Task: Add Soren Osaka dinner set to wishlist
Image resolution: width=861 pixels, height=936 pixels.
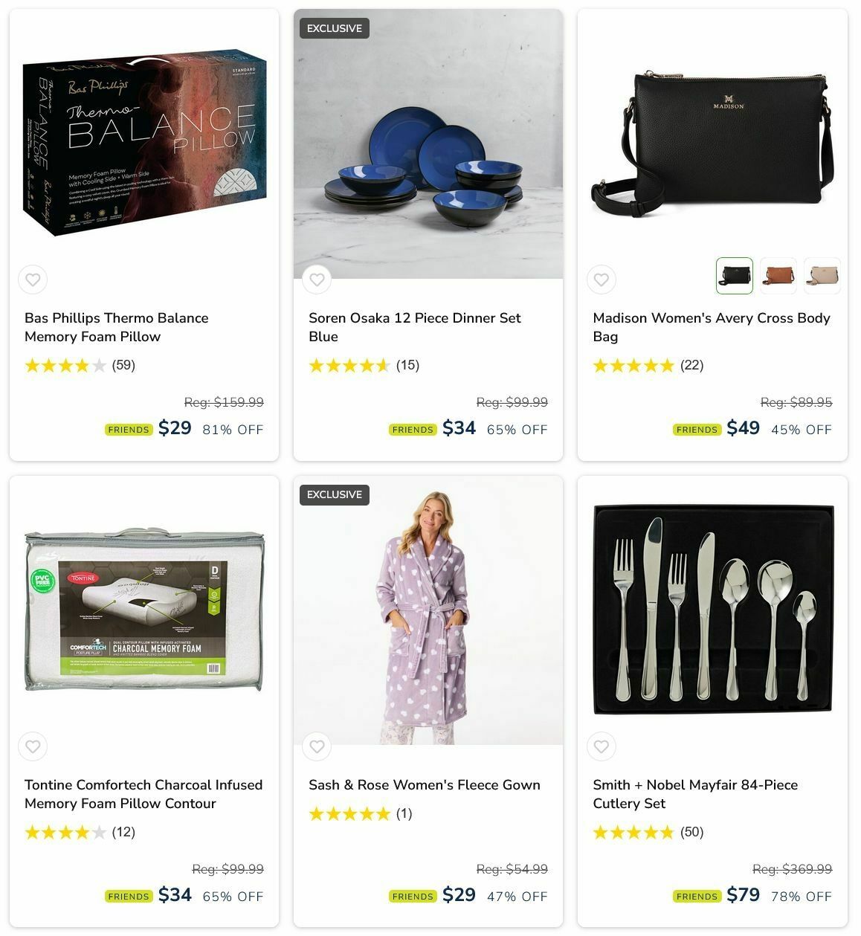Action: click(x=317, y=280)
